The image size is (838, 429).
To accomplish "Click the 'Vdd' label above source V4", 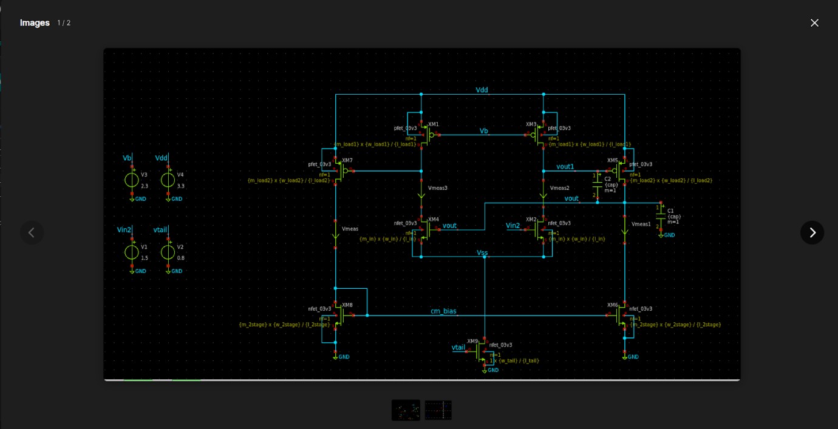I will click(x=162, y=158).
